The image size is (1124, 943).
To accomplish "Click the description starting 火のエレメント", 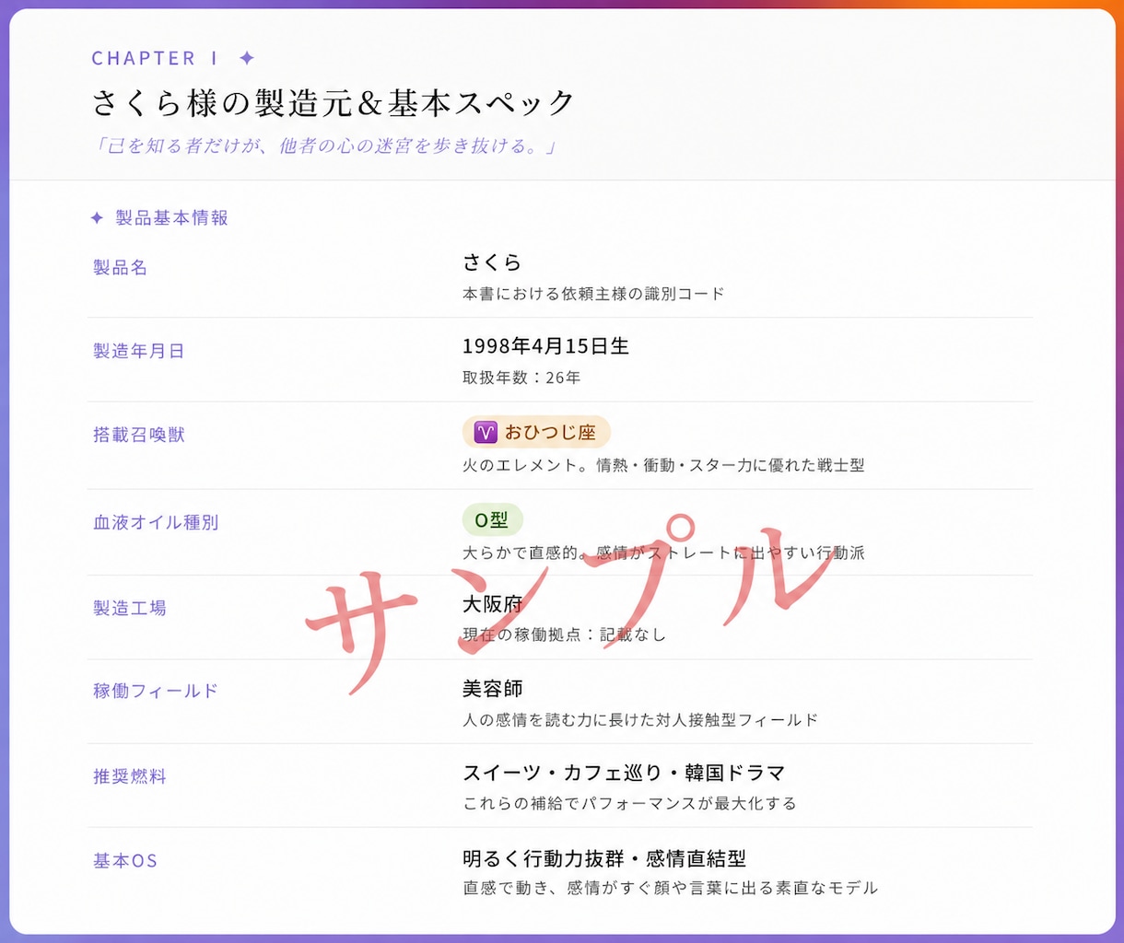I will point(663,465).
